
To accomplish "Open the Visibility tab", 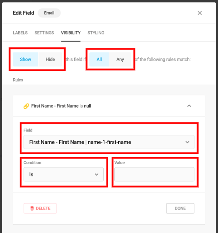I will 71,33.
